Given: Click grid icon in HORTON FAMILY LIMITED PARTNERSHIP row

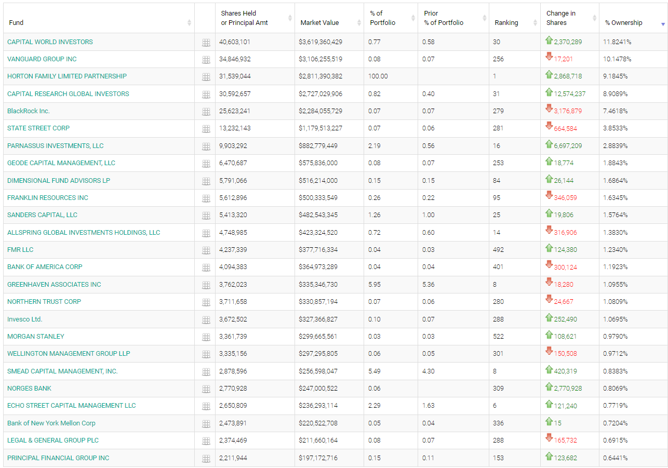Looking at the screenshot, I should 206,77.
